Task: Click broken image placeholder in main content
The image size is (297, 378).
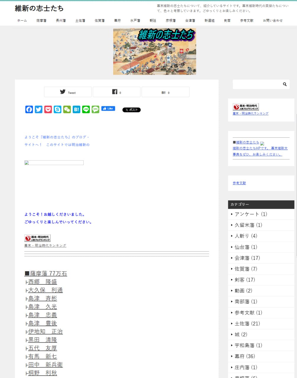Action: tap(54, 163)
